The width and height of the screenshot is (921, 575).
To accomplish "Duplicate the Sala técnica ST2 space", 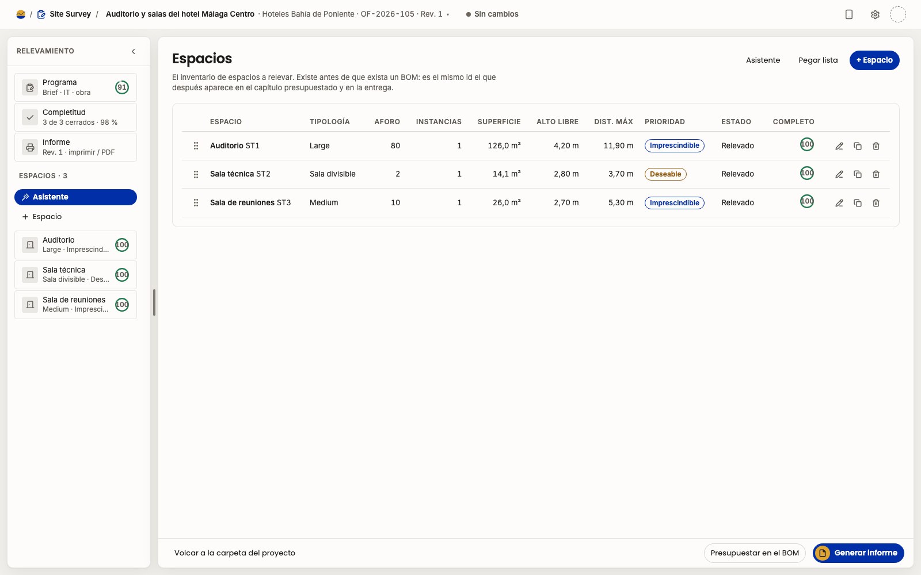I will (x=858, y=174).
